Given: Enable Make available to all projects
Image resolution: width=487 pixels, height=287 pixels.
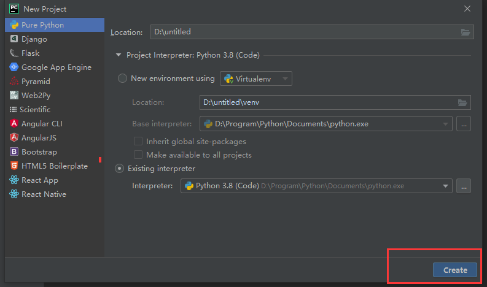Looking at the screenshot, I should [138, 155].
